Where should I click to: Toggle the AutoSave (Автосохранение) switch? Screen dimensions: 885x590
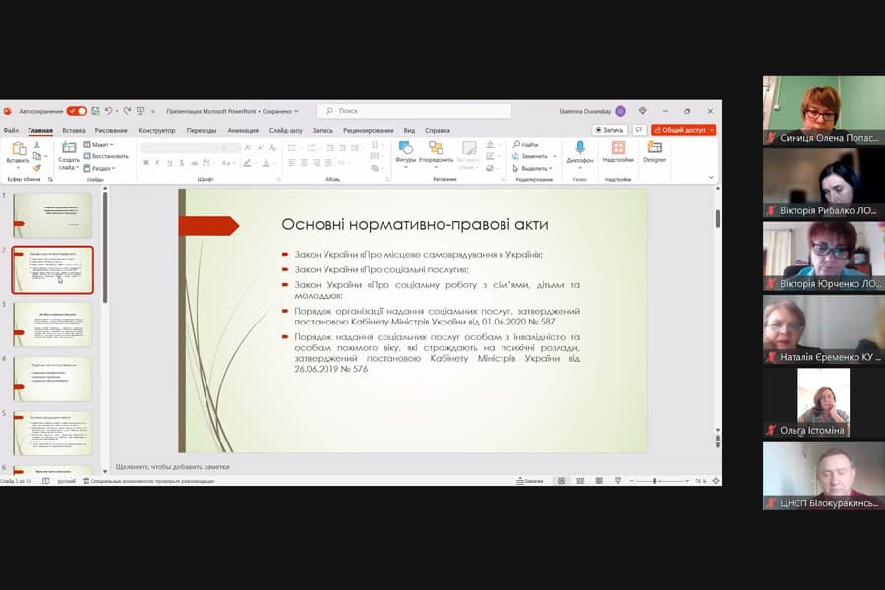[x=77, y=111]
